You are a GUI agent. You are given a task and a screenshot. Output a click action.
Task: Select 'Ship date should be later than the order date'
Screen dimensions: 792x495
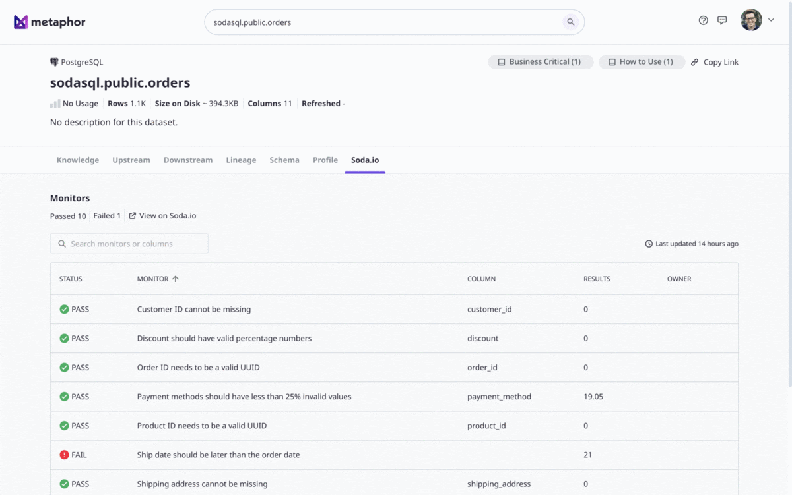[218, 455]
